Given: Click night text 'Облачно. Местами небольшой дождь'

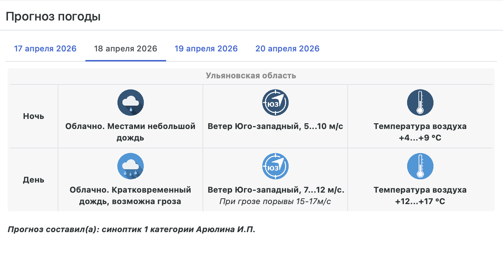Looking at the screenshot, I should tap(130, 132).
